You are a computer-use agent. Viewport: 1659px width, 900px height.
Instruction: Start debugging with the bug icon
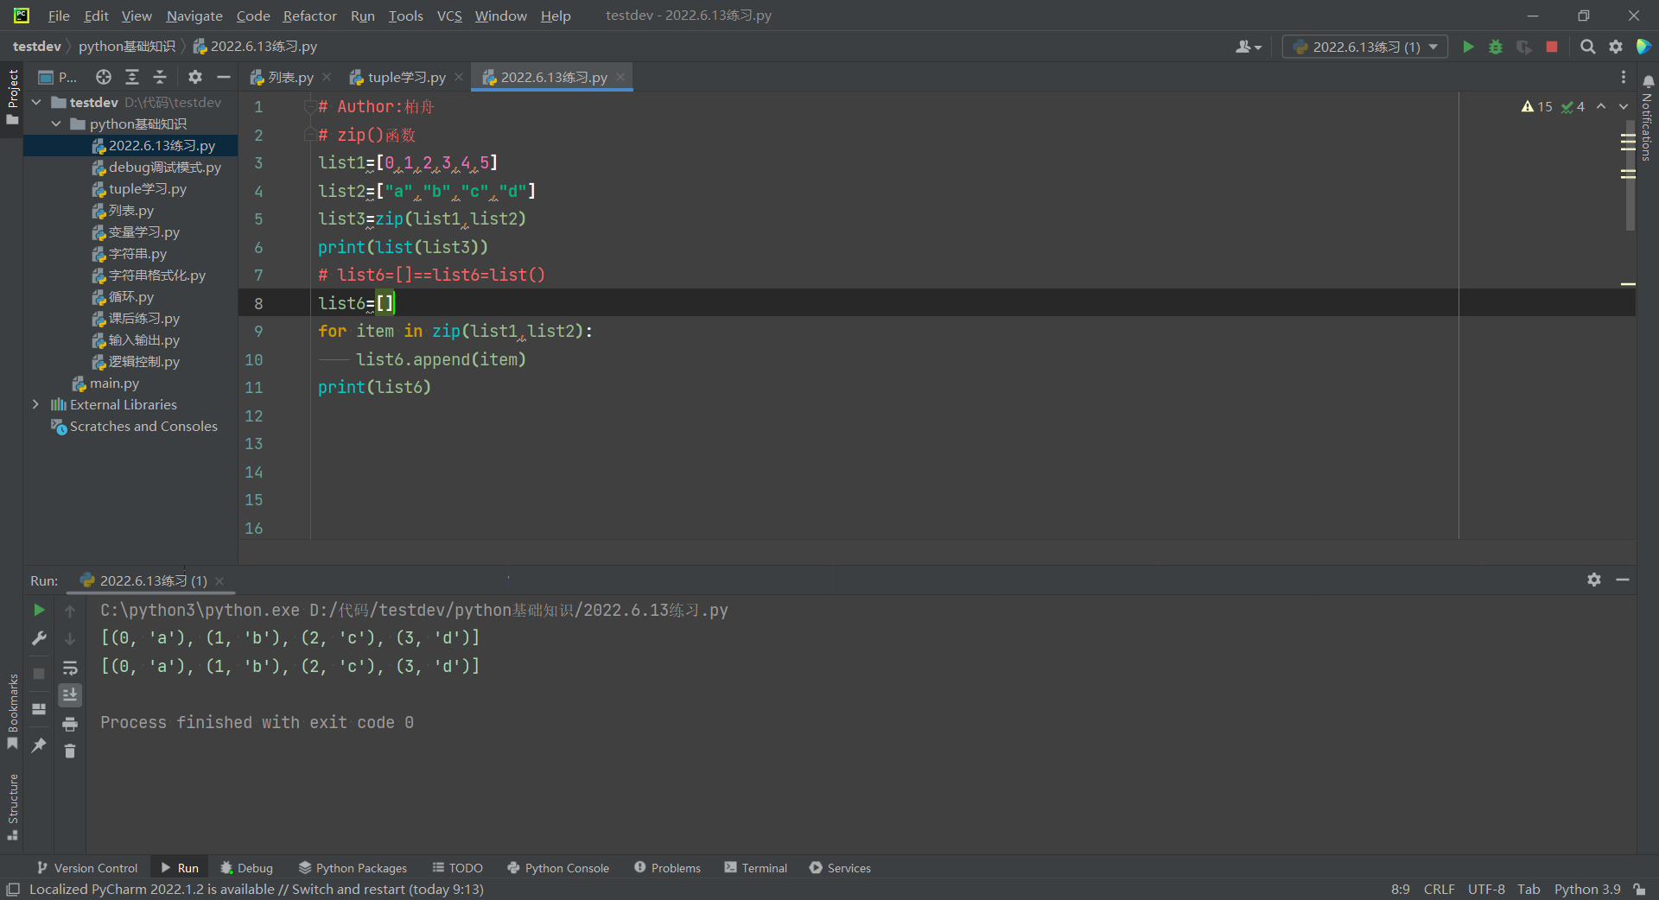pos(1496,47)
